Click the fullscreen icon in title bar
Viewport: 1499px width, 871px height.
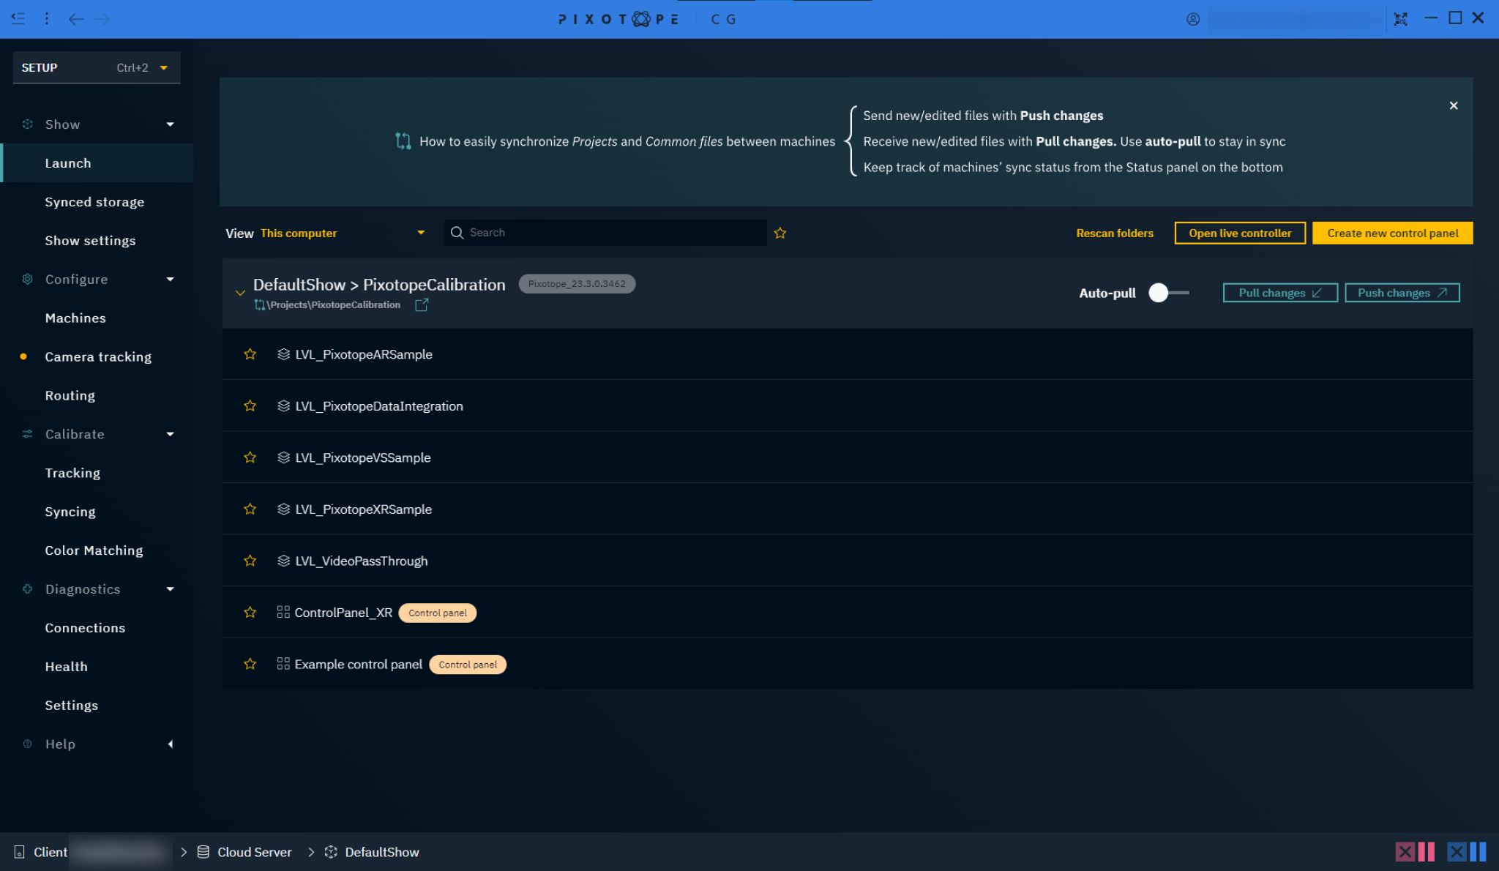coord(1401,19)
